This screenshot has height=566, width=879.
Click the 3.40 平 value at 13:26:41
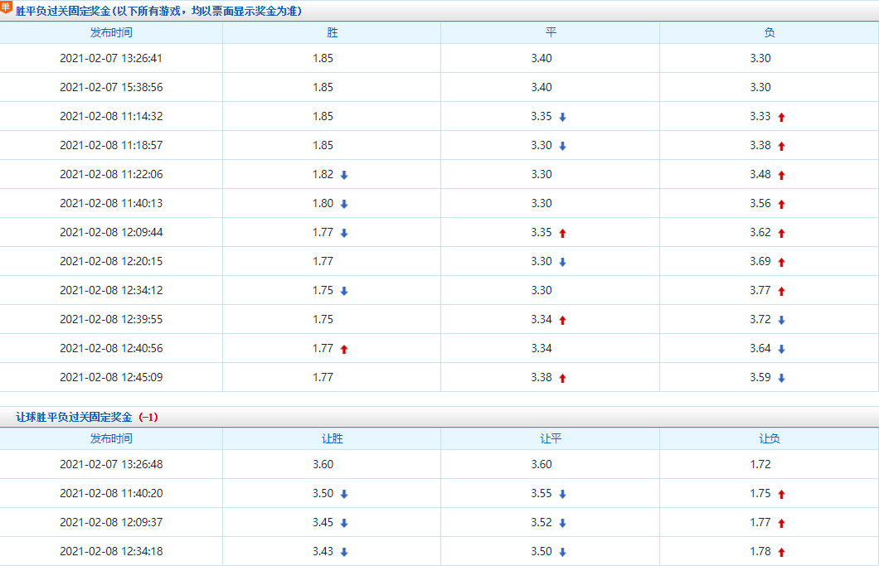point(541,58)
